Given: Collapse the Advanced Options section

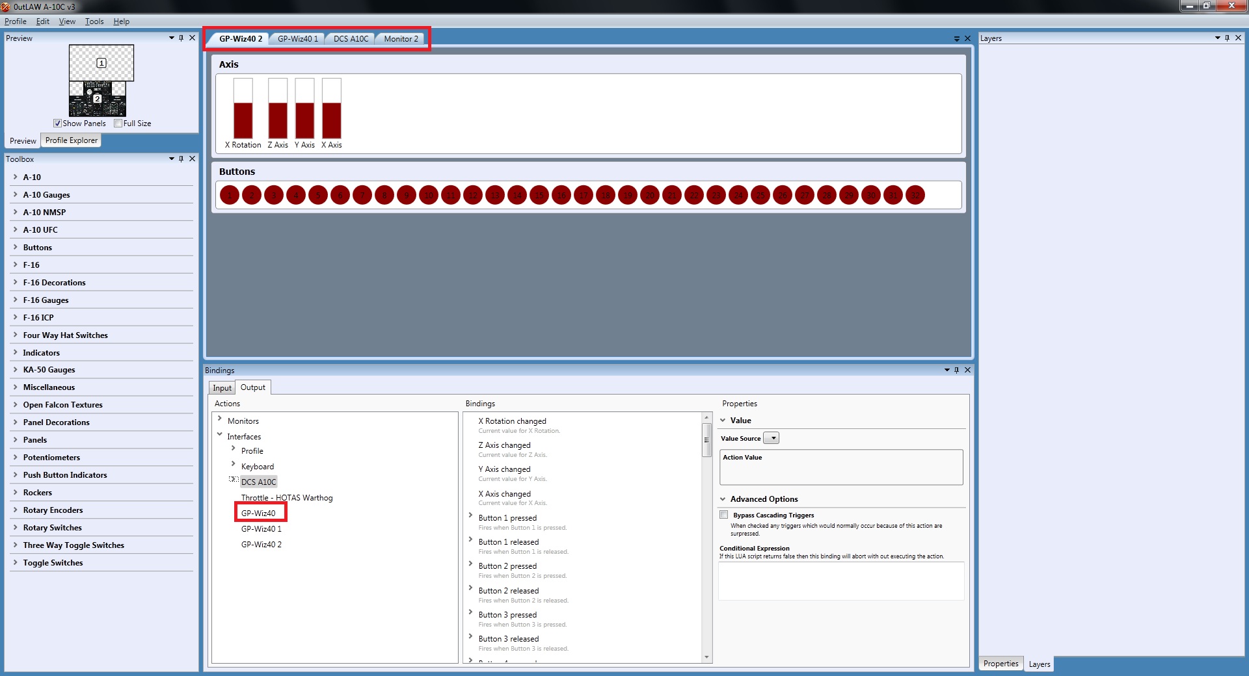Looking at the screenshot, I should [723, 499].
